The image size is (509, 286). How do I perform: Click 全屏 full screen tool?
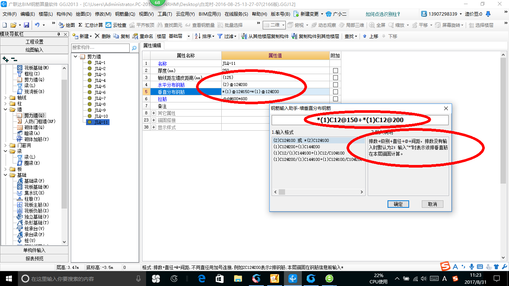pos(377,25)
